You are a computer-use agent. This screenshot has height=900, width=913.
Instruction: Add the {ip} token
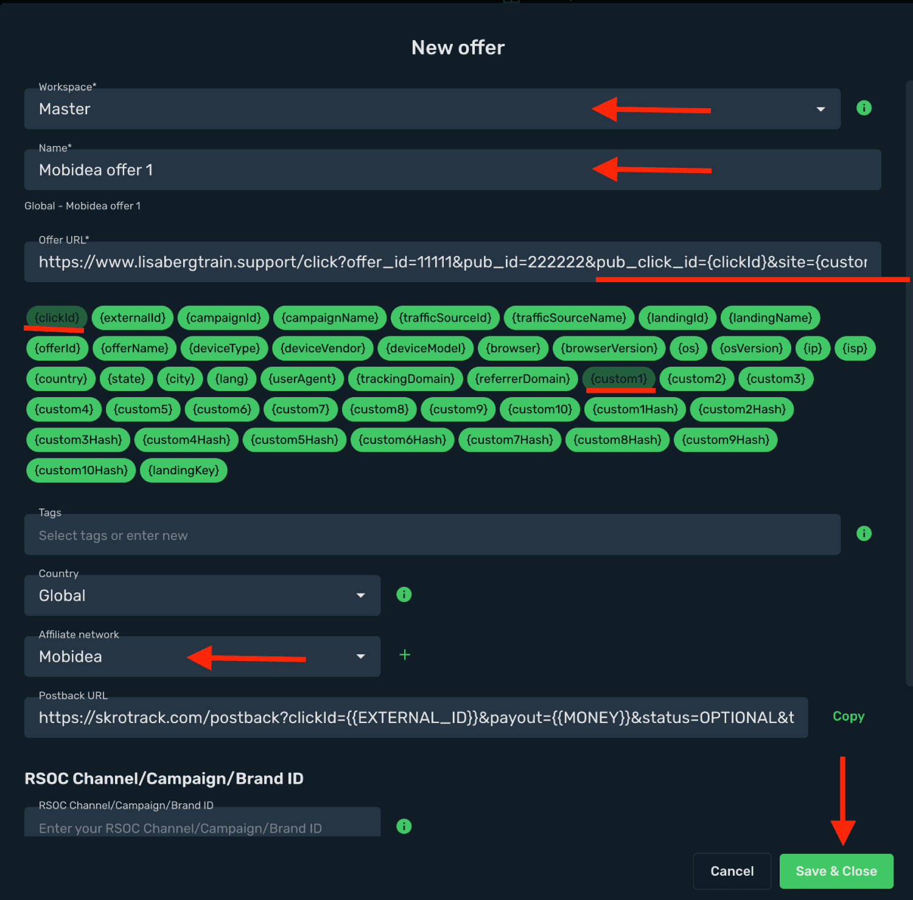pos(813,348)
